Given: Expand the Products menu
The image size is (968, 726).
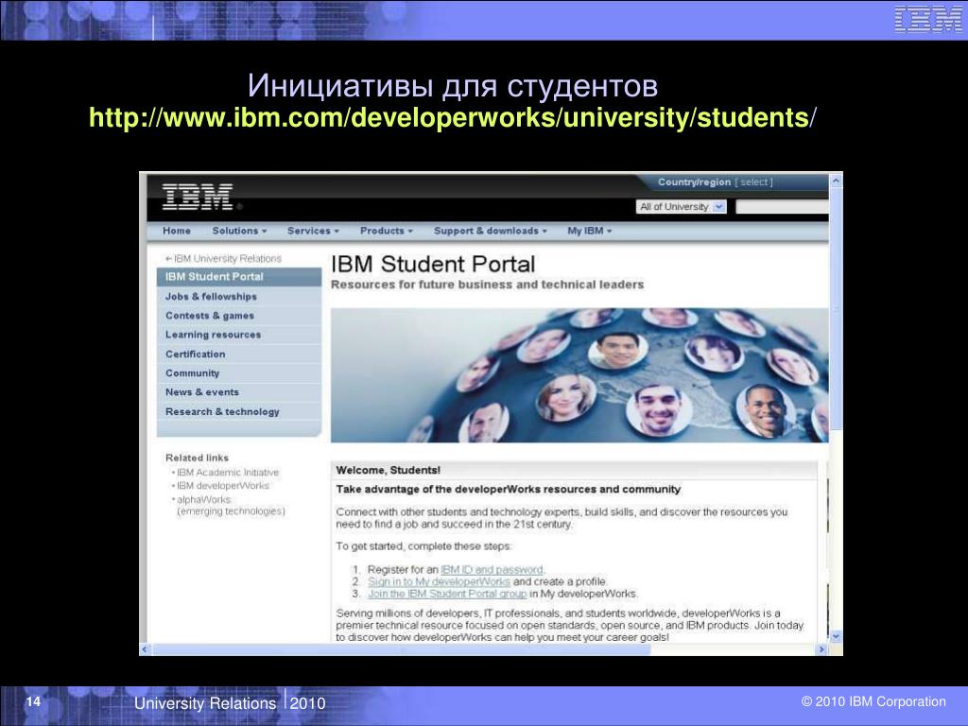Looking at the screenshot, I should 387,231.
